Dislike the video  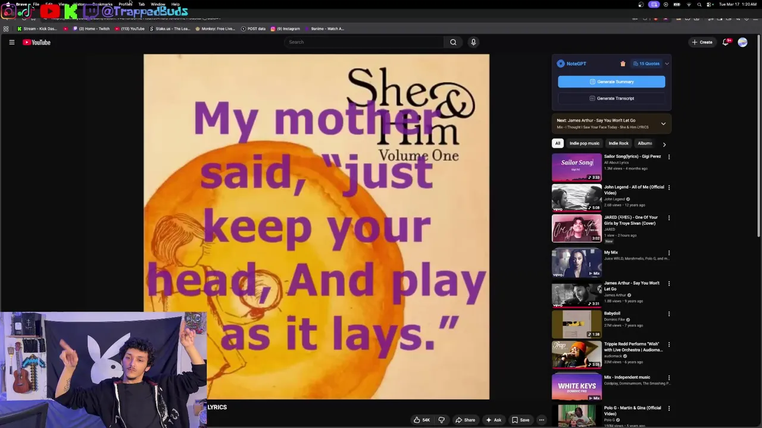(441, 420)
